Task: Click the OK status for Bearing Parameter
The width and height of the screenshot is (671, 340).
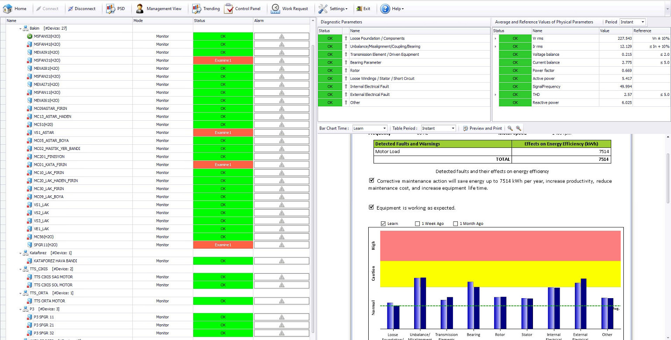Action: [330, 62]
